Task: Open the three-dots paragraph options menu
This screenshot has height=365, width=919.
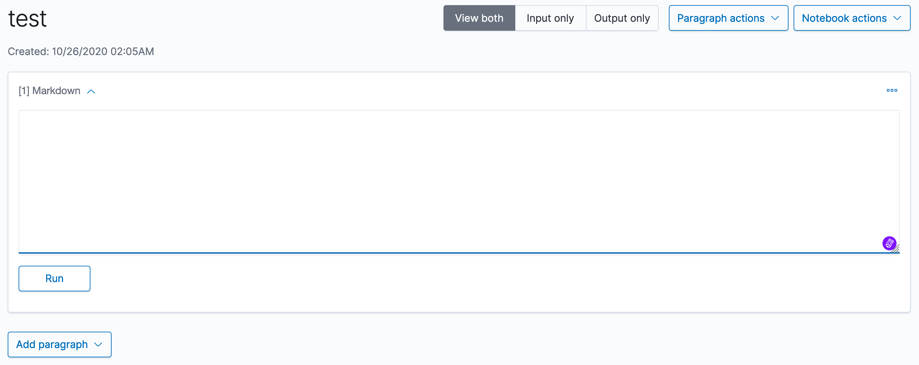Action: (x=891, y=90)
